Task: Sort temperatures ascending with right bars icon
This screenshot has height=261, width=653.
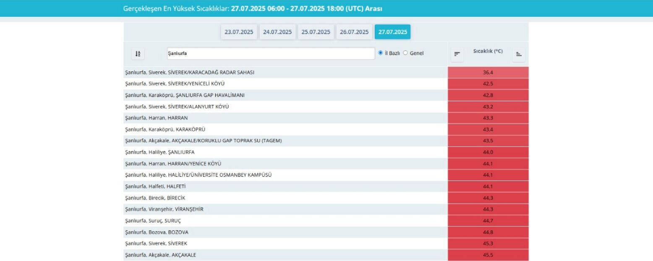Action: coord(519,54)
